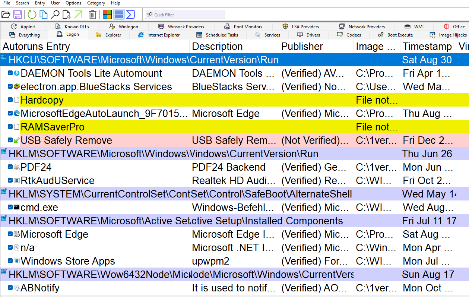Viewport: 469px width, 297px height.
Task: Sort by the Description column header
Action: click(234, 47)
